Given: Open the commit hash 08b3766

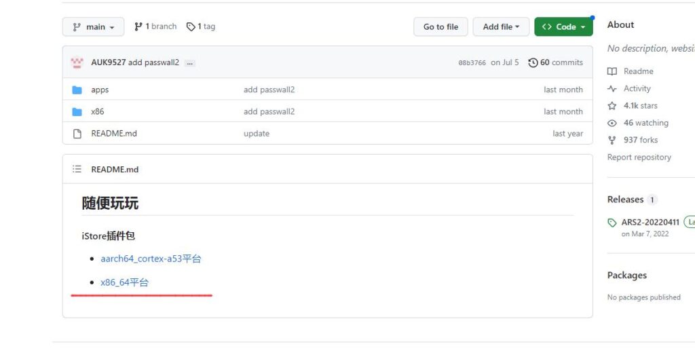Looking at the screenshot, I should coord(472,63).
